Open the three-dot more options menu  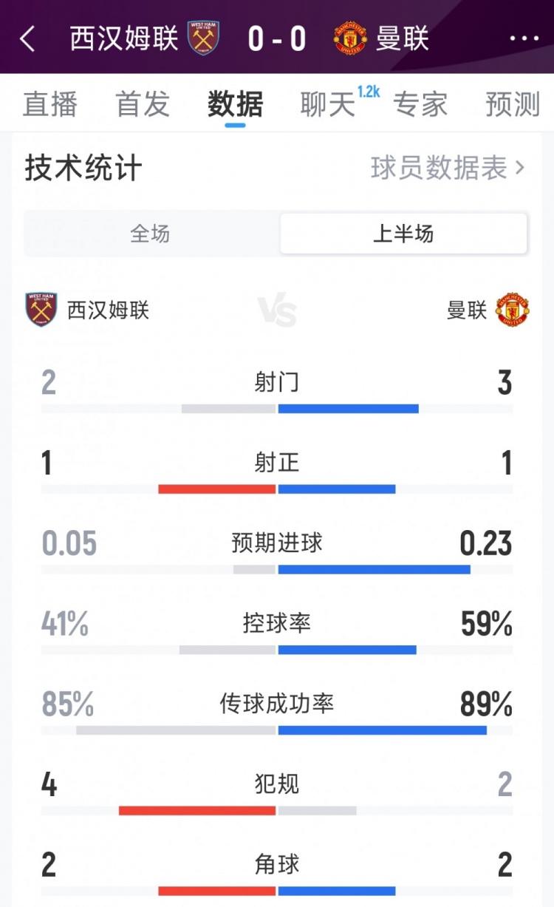(x=524, y=38)
